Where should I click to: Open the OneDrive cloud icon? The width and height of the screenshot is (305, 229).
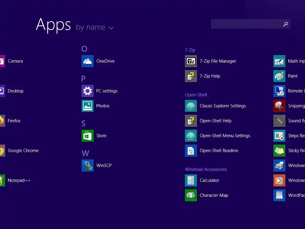88,61
